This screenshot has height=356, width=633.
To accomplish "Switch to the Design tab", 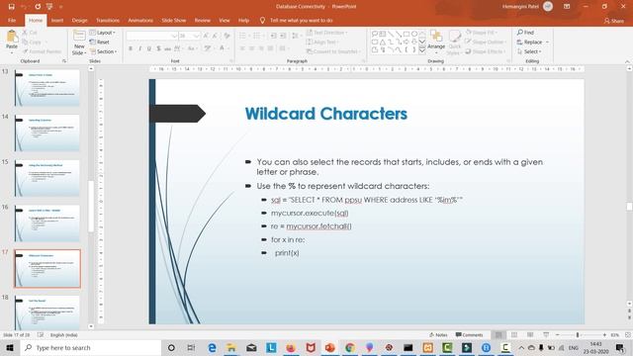I will coord(79,20).
